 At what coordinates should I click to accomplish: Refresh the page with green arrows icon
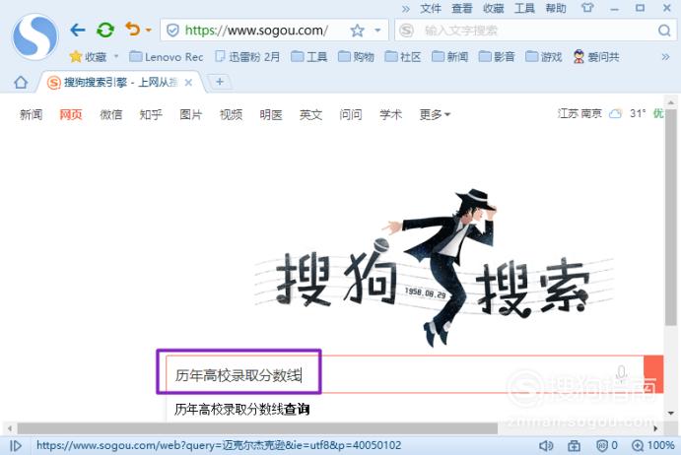click(105, 30)
